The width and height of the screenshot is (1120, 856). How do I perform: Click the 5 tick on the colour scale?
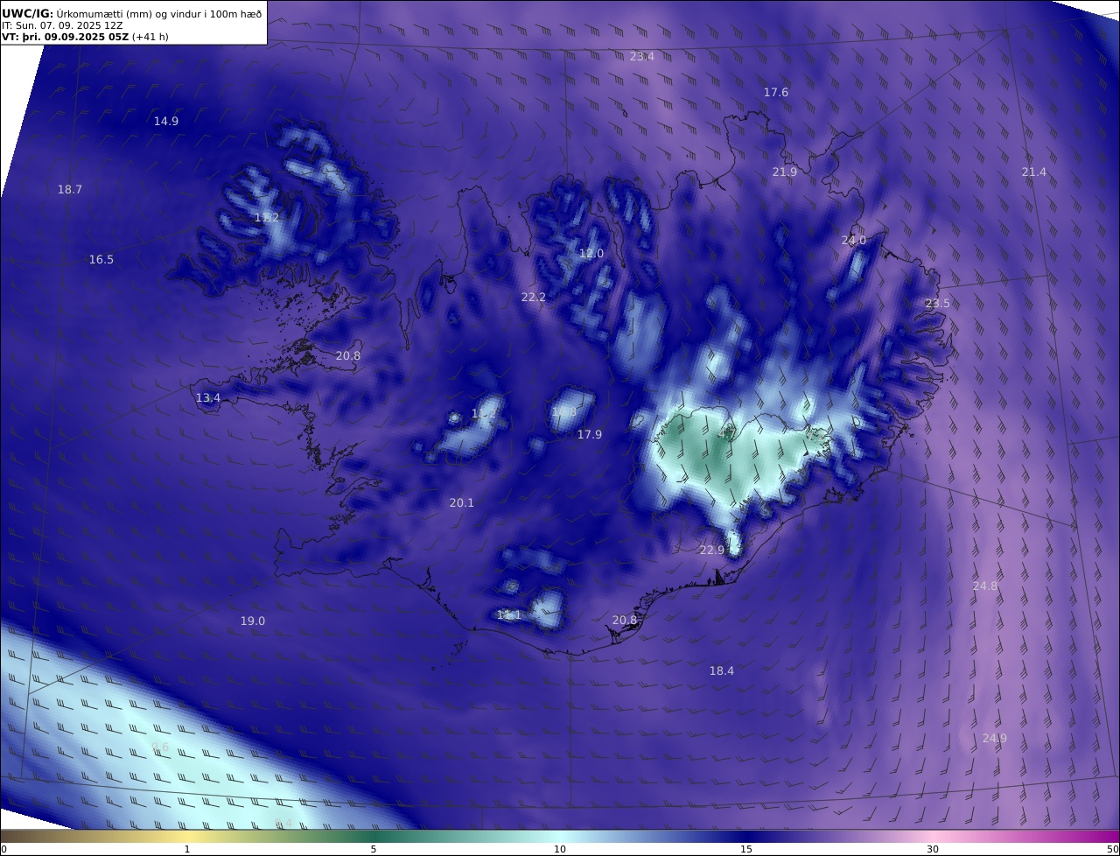point(374,849)
